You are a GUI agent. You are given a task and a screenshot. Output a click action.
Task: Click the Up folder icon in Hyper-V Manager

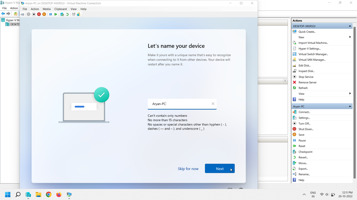(15, 14)
